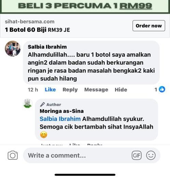Viewport: 170px width, 179px height.
Task: Tap the blue Salbia Ibrahim mention link
Action: point(60,119)
